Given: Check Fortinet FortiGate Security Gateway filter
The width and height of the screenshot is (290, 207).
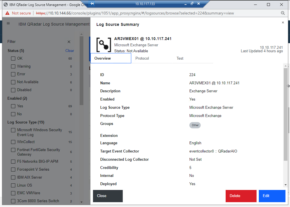Looking at the screenshot, I should 13,150.
